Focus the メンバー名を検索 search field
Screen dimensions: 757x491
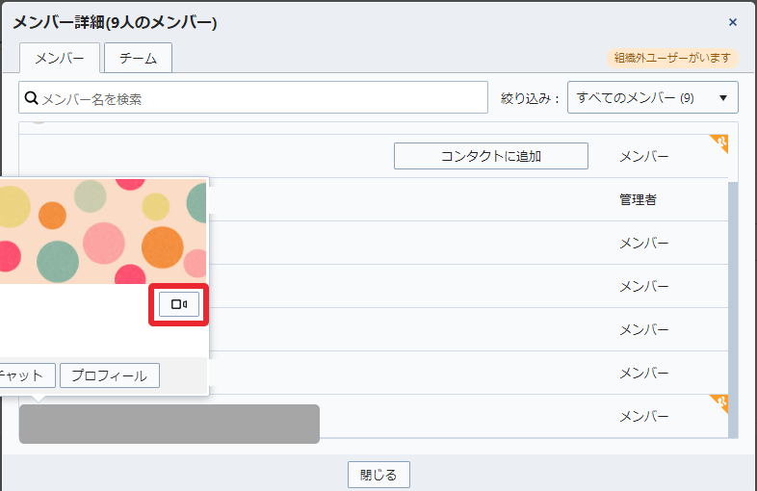260,98
